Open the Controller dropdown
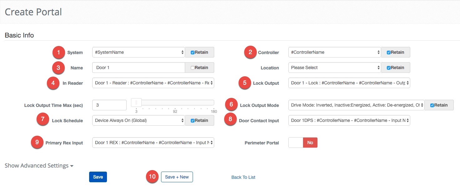460x191 pixels. coord(334,52)
